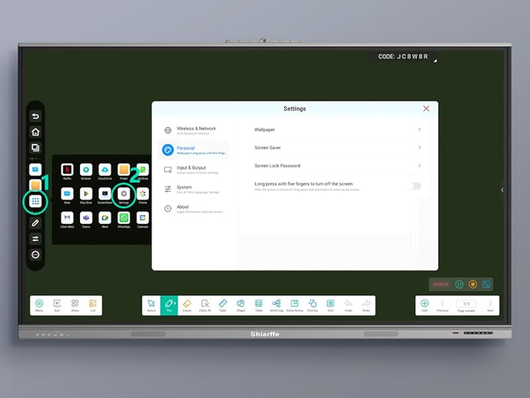Open the Mind map tool
This screenshot has width=530, height=398.
pos(276,305)
